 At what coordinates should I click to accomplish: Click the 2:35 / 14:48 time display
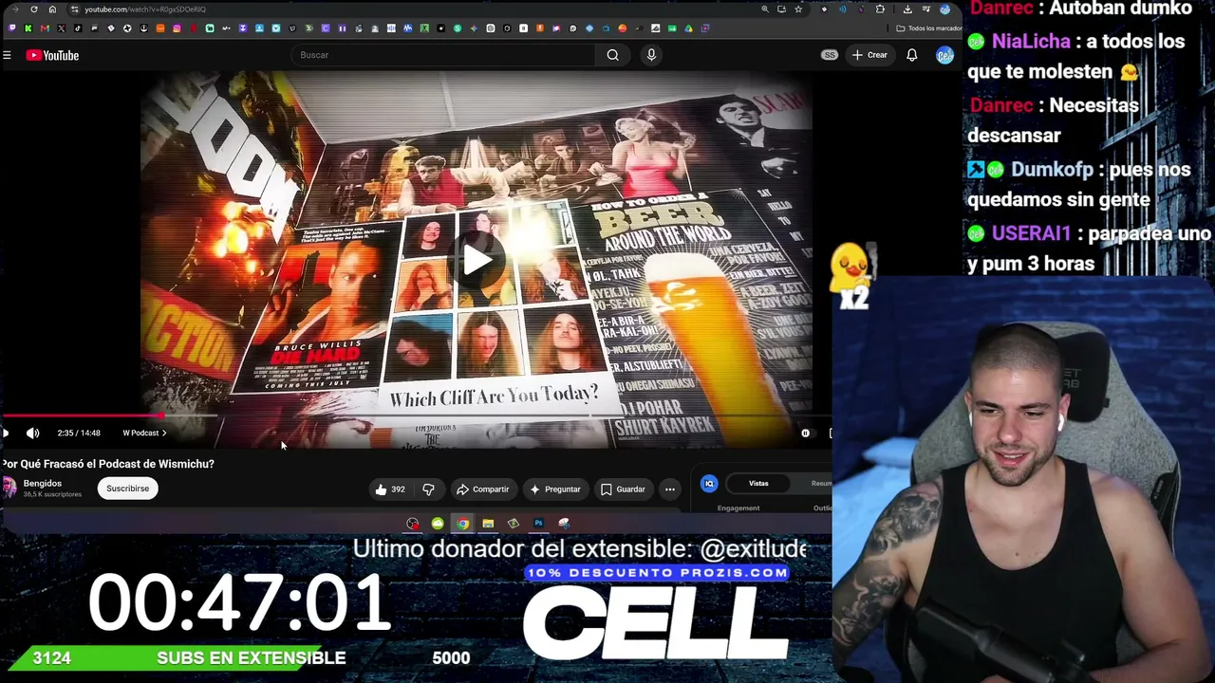(x=78, y=434)
